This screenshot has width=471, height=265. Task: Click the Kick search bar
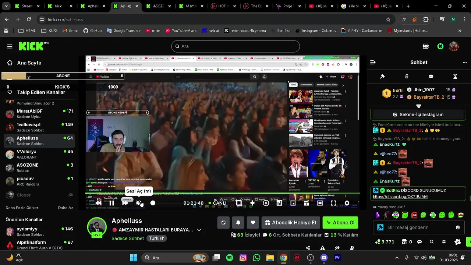(235, 46)
